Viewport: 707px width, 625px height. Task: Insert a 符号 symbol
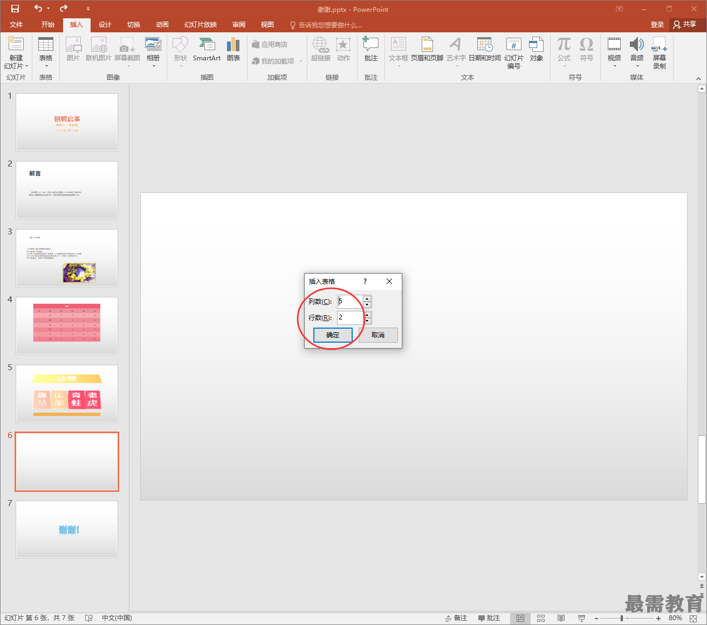[x=587, y=50]
